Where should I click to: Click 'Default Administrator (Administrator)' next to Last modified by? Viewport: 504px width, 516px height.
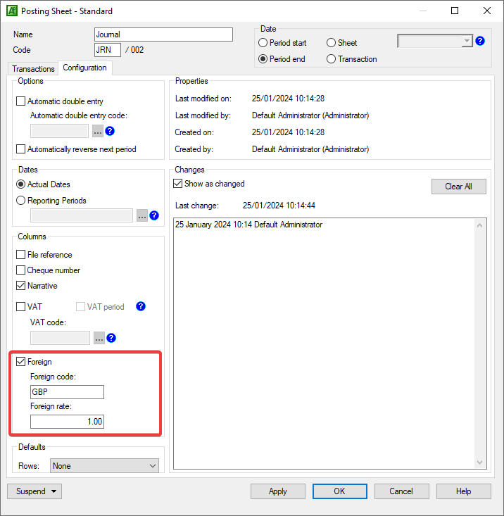pyautogui.click(x=310, y=115)
